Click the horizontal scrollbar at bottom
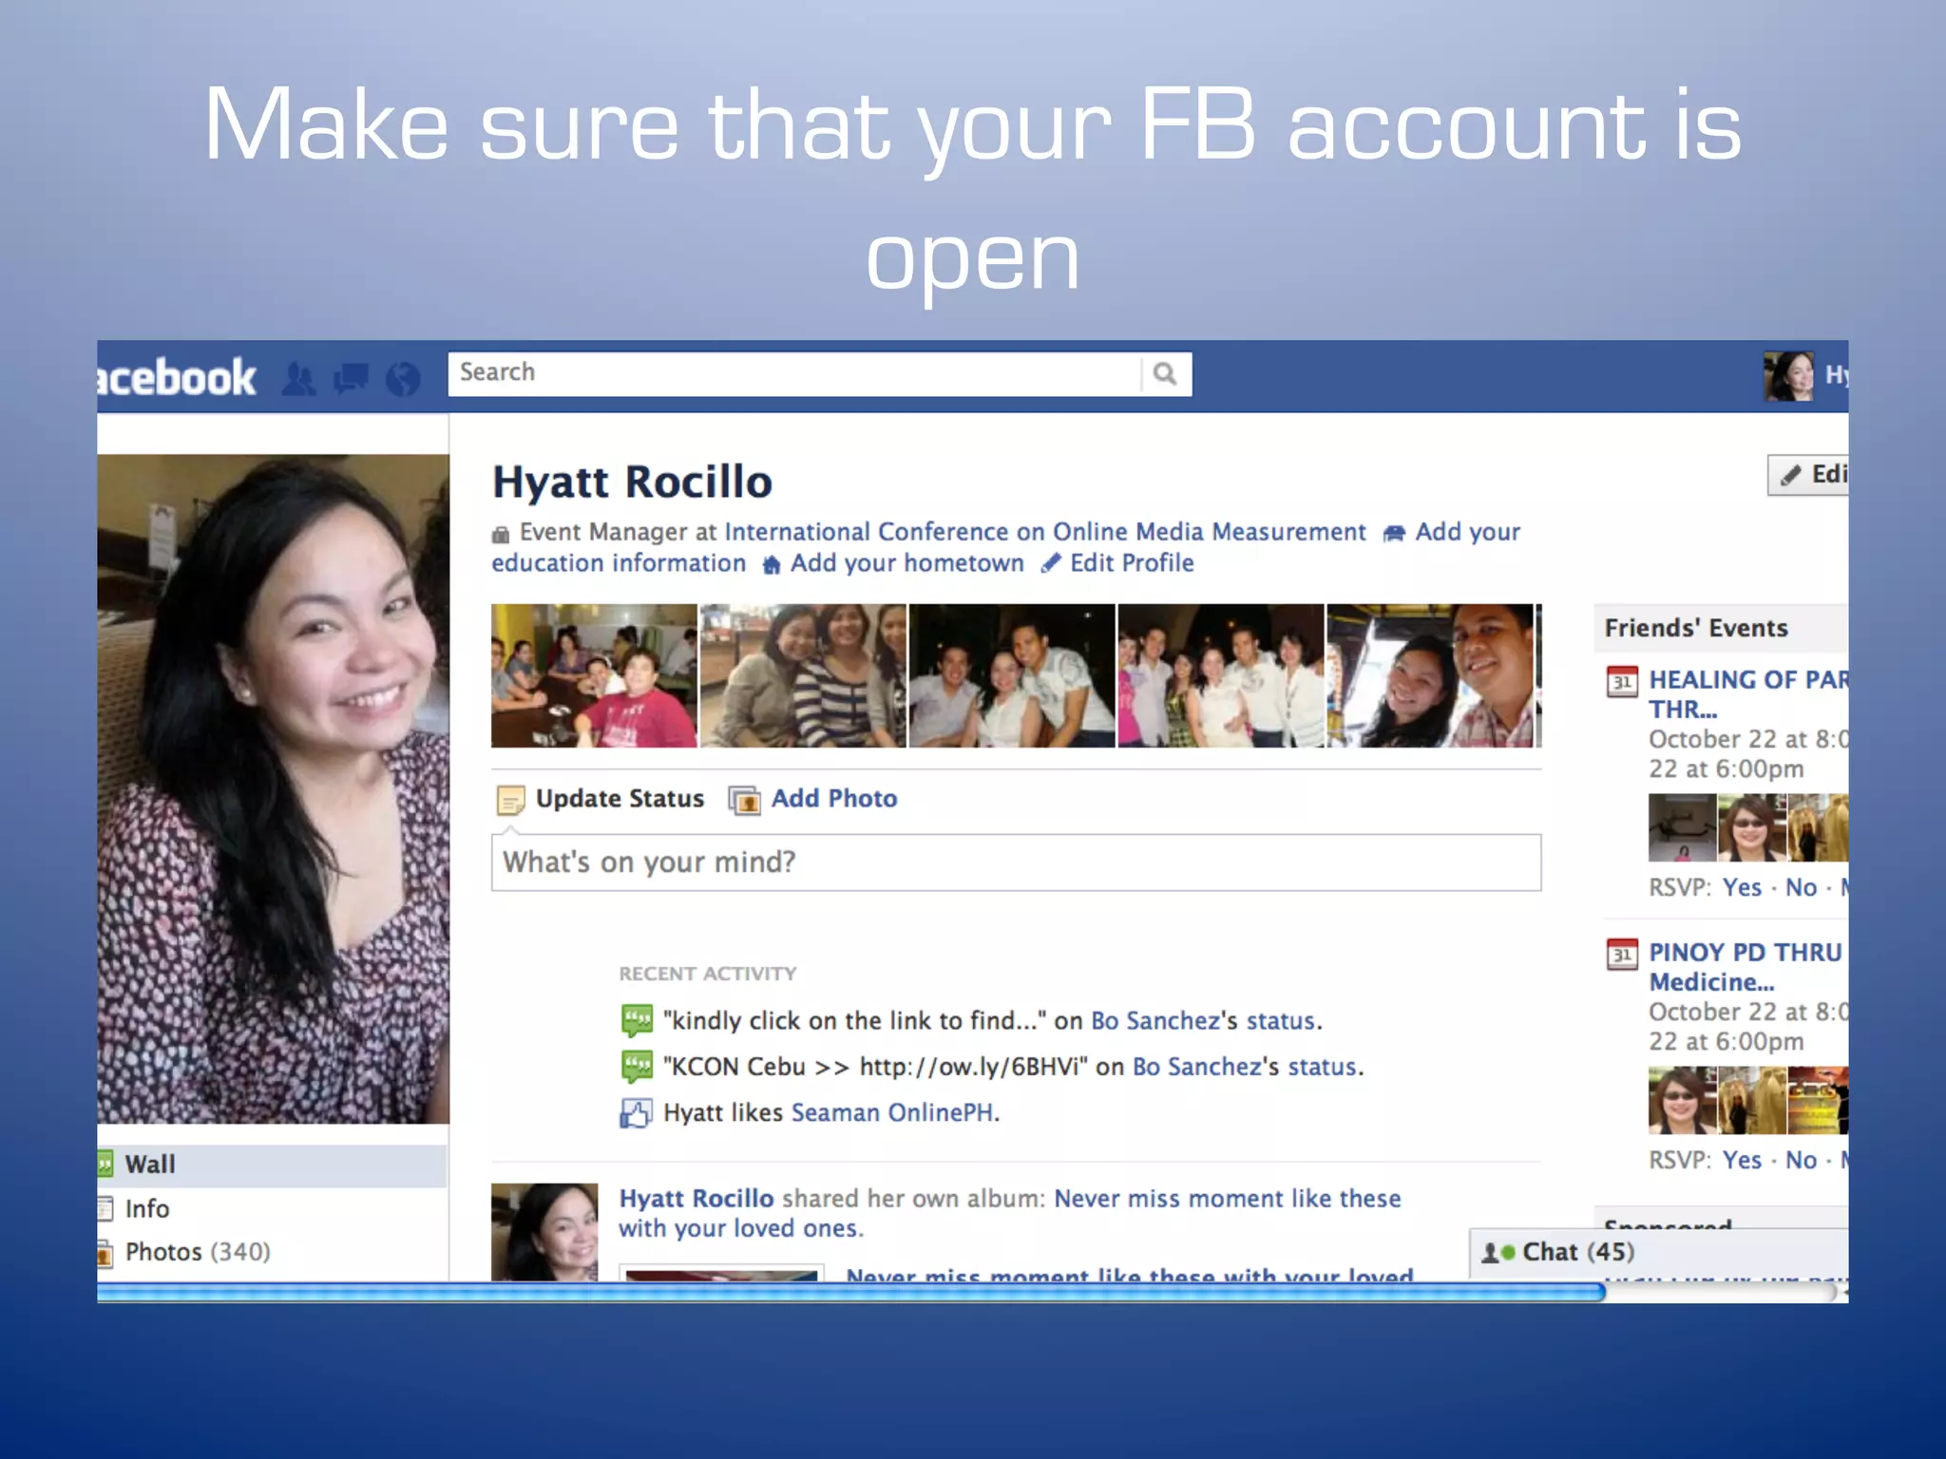 850,1292
